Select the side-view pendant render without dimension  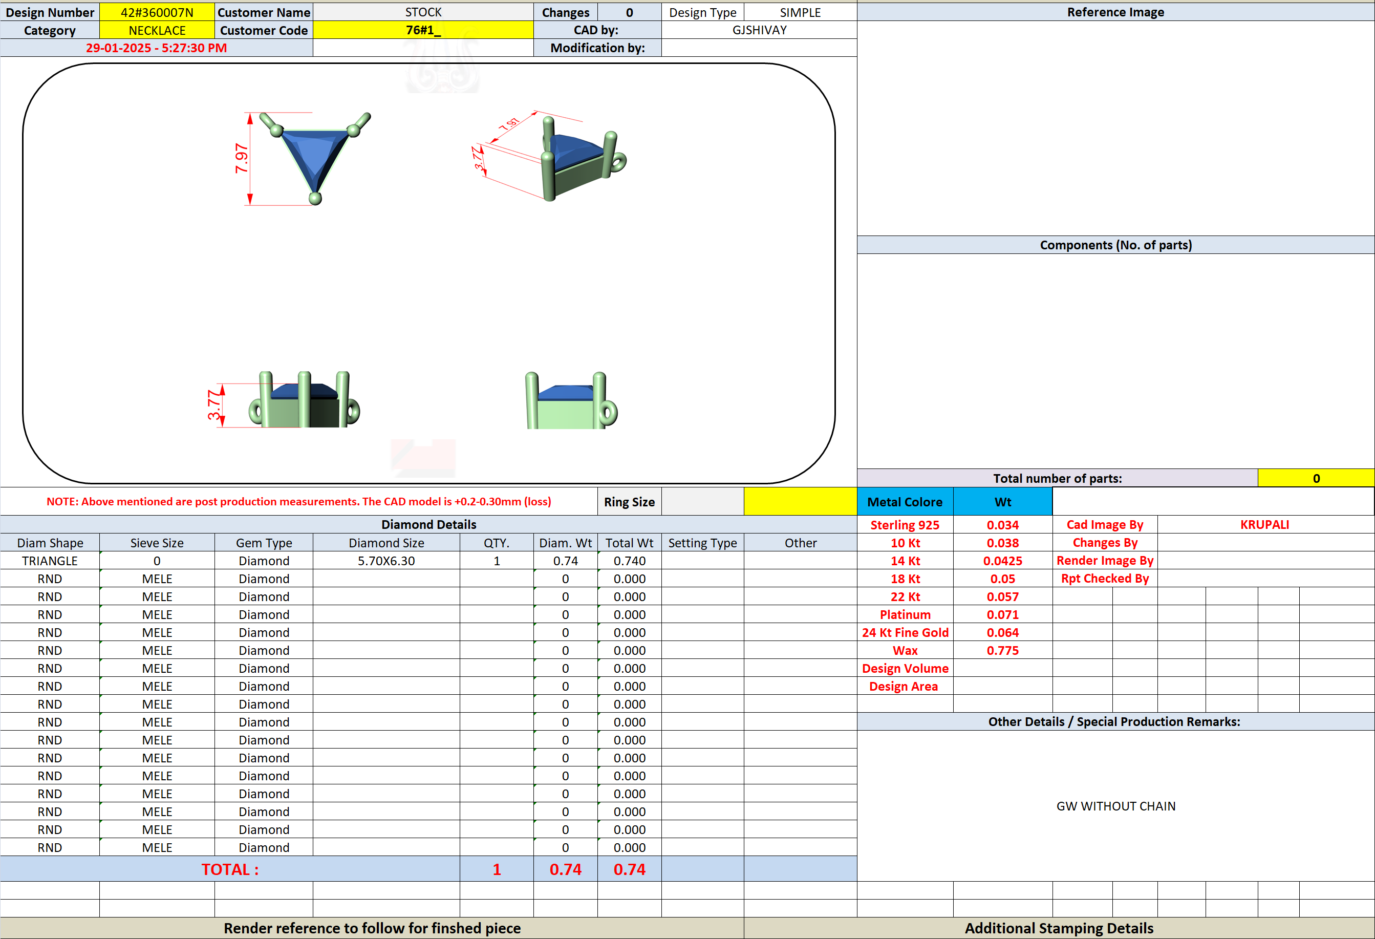(571, 400)
